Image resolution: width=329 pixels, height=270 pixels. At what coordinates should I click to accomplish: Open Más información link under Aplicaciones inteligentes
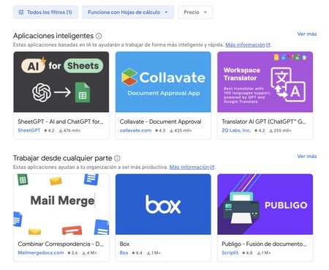[x=248, y=45]
